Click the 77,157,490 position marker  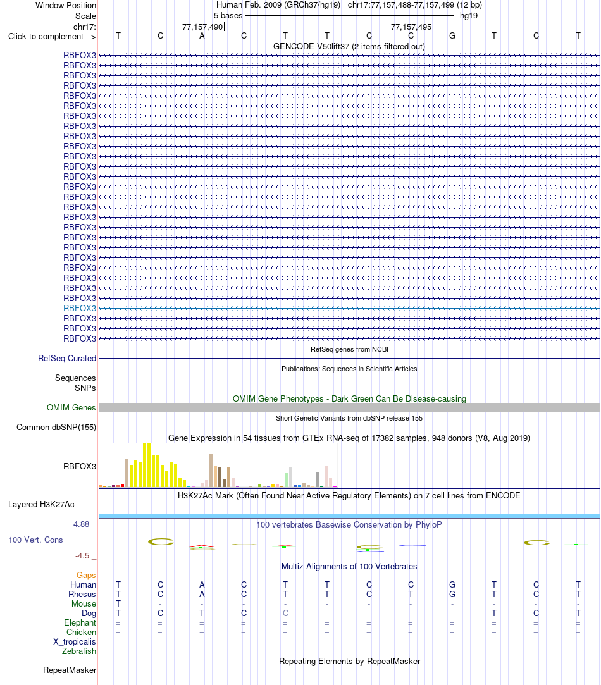[x=203, y=27]
